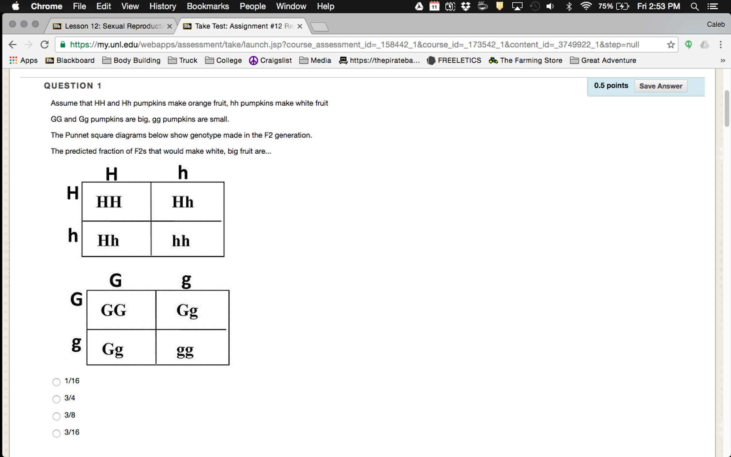Screen dimensions: 731x457
Task: Click the green extension icon
Action: 688,45
